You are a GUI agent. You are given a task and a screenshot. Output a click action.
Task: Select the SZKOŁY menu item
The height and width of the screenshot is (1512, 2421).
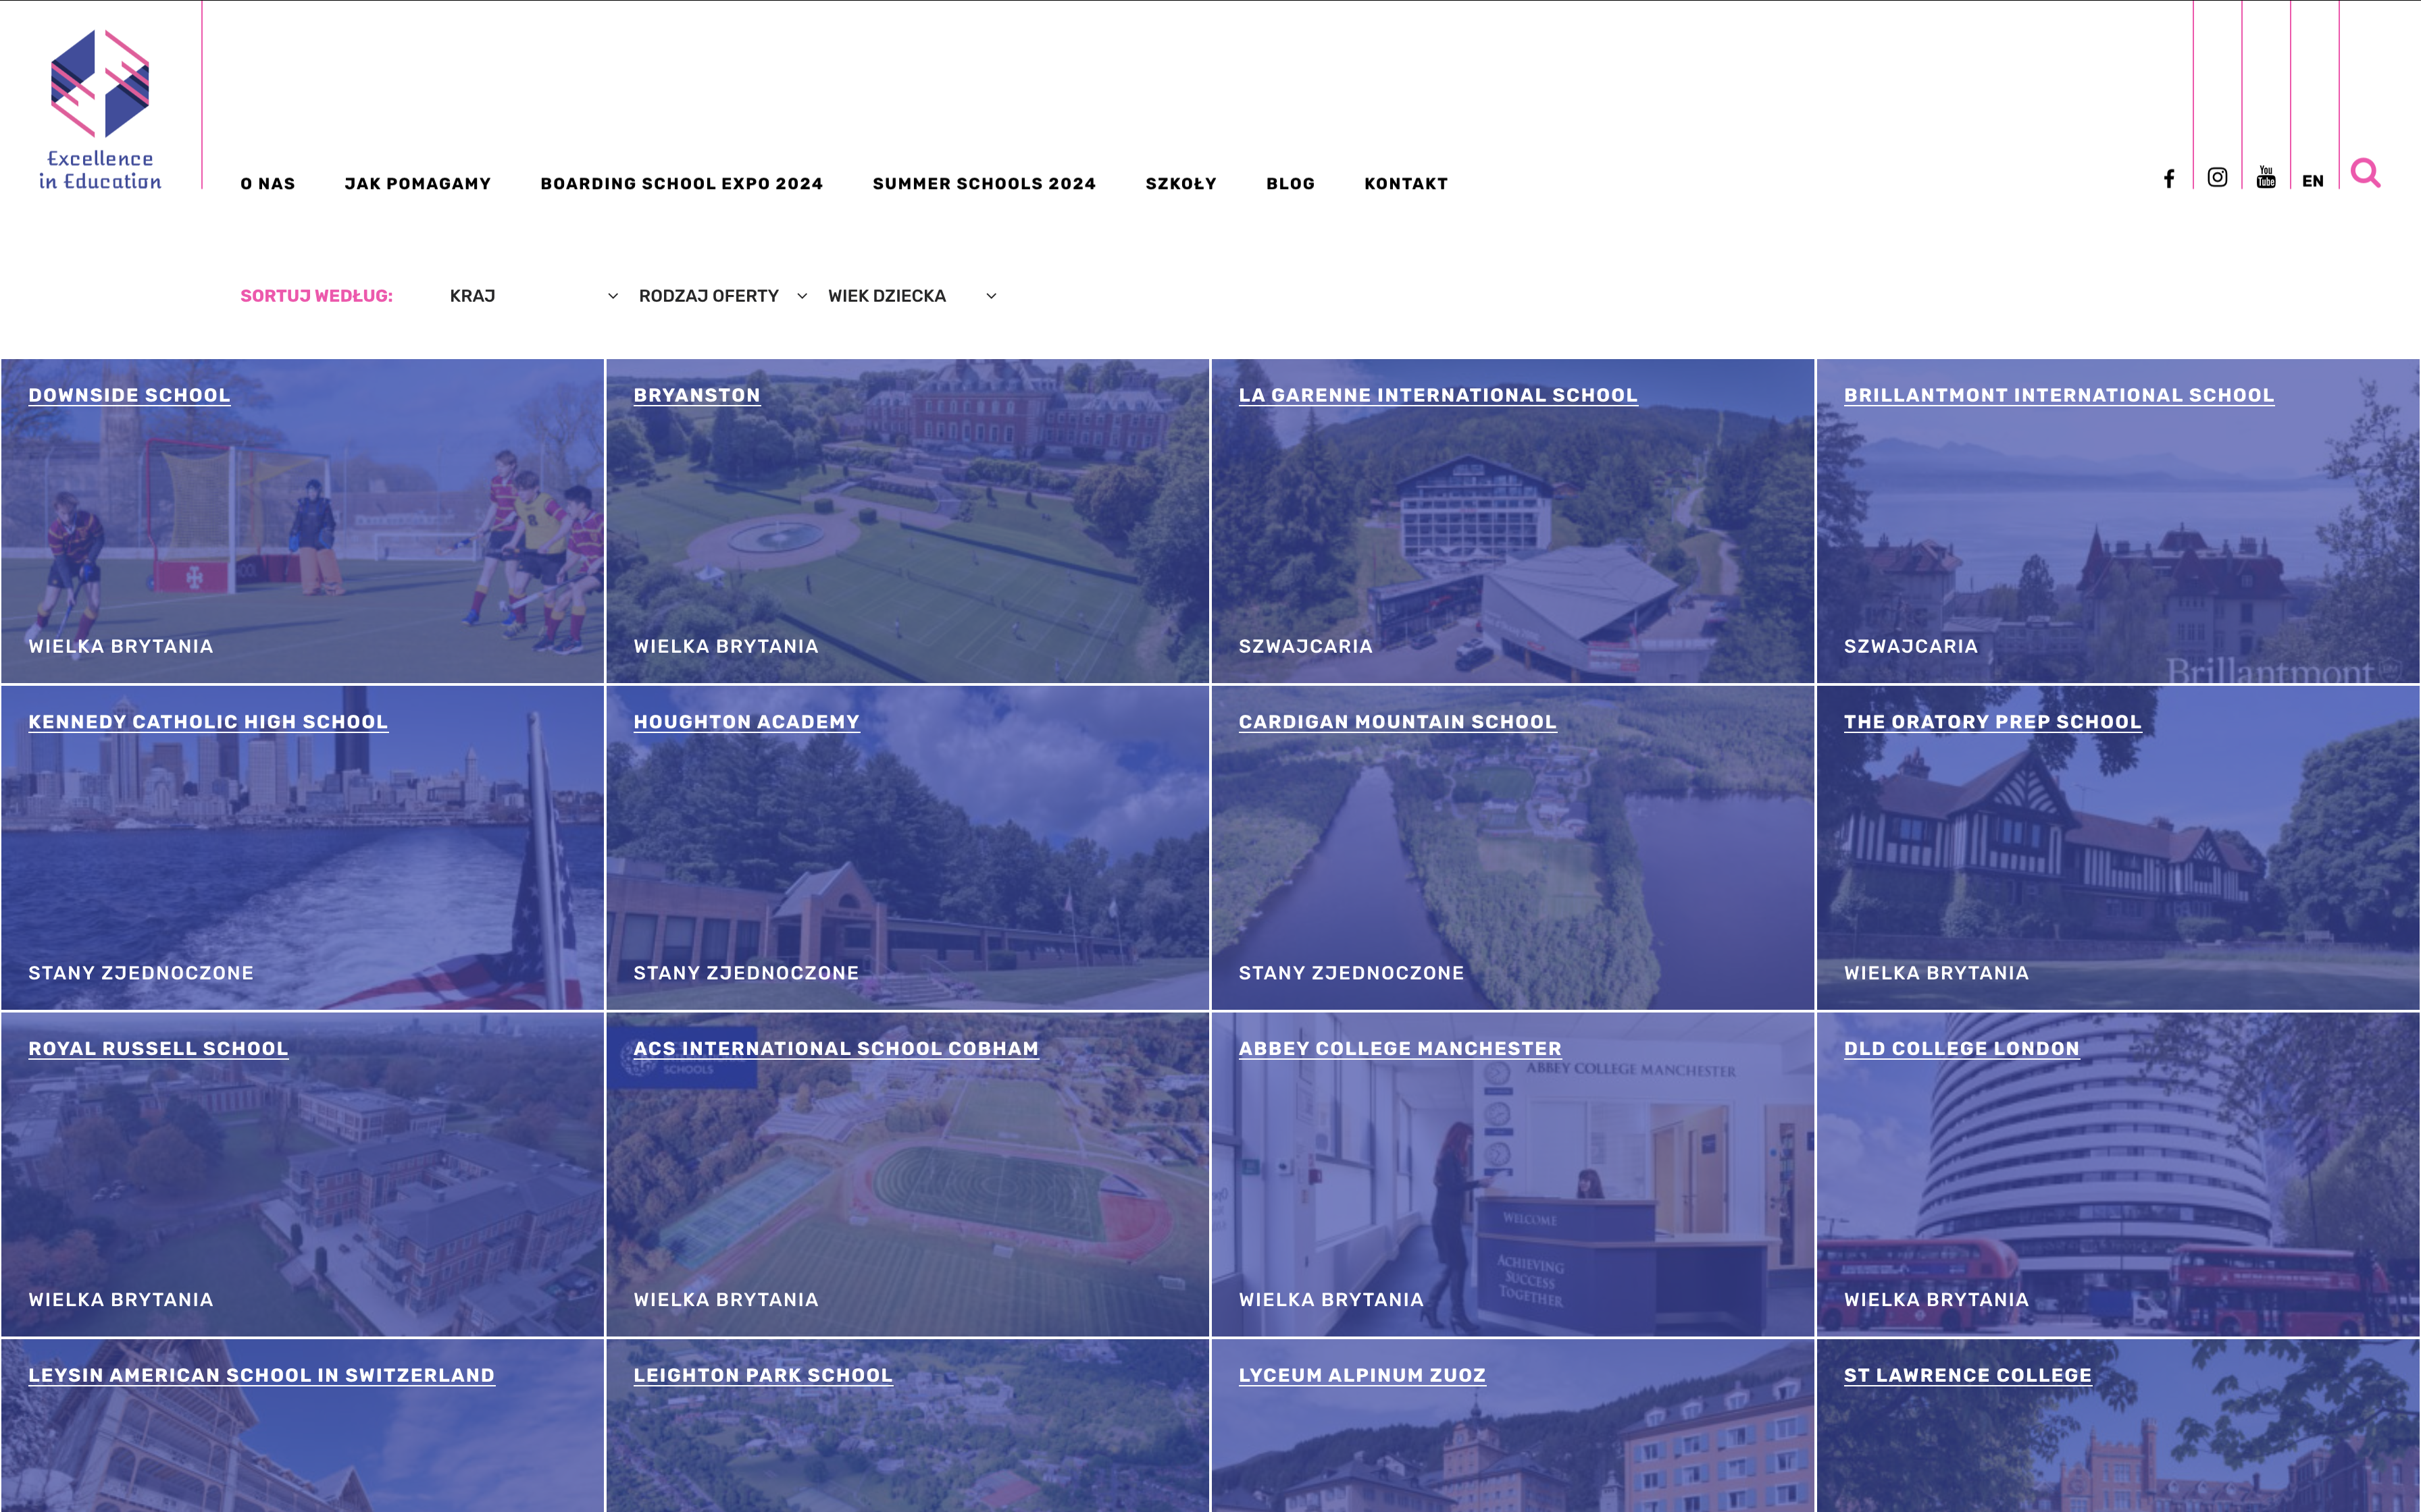point(1181,184)
